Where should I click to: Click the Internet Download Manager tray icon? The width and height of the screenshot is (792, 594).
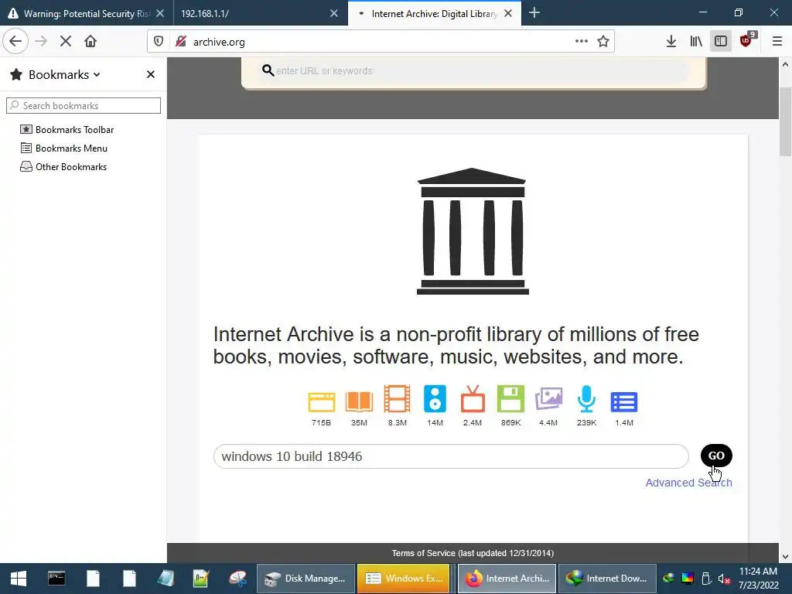point(669,579)
